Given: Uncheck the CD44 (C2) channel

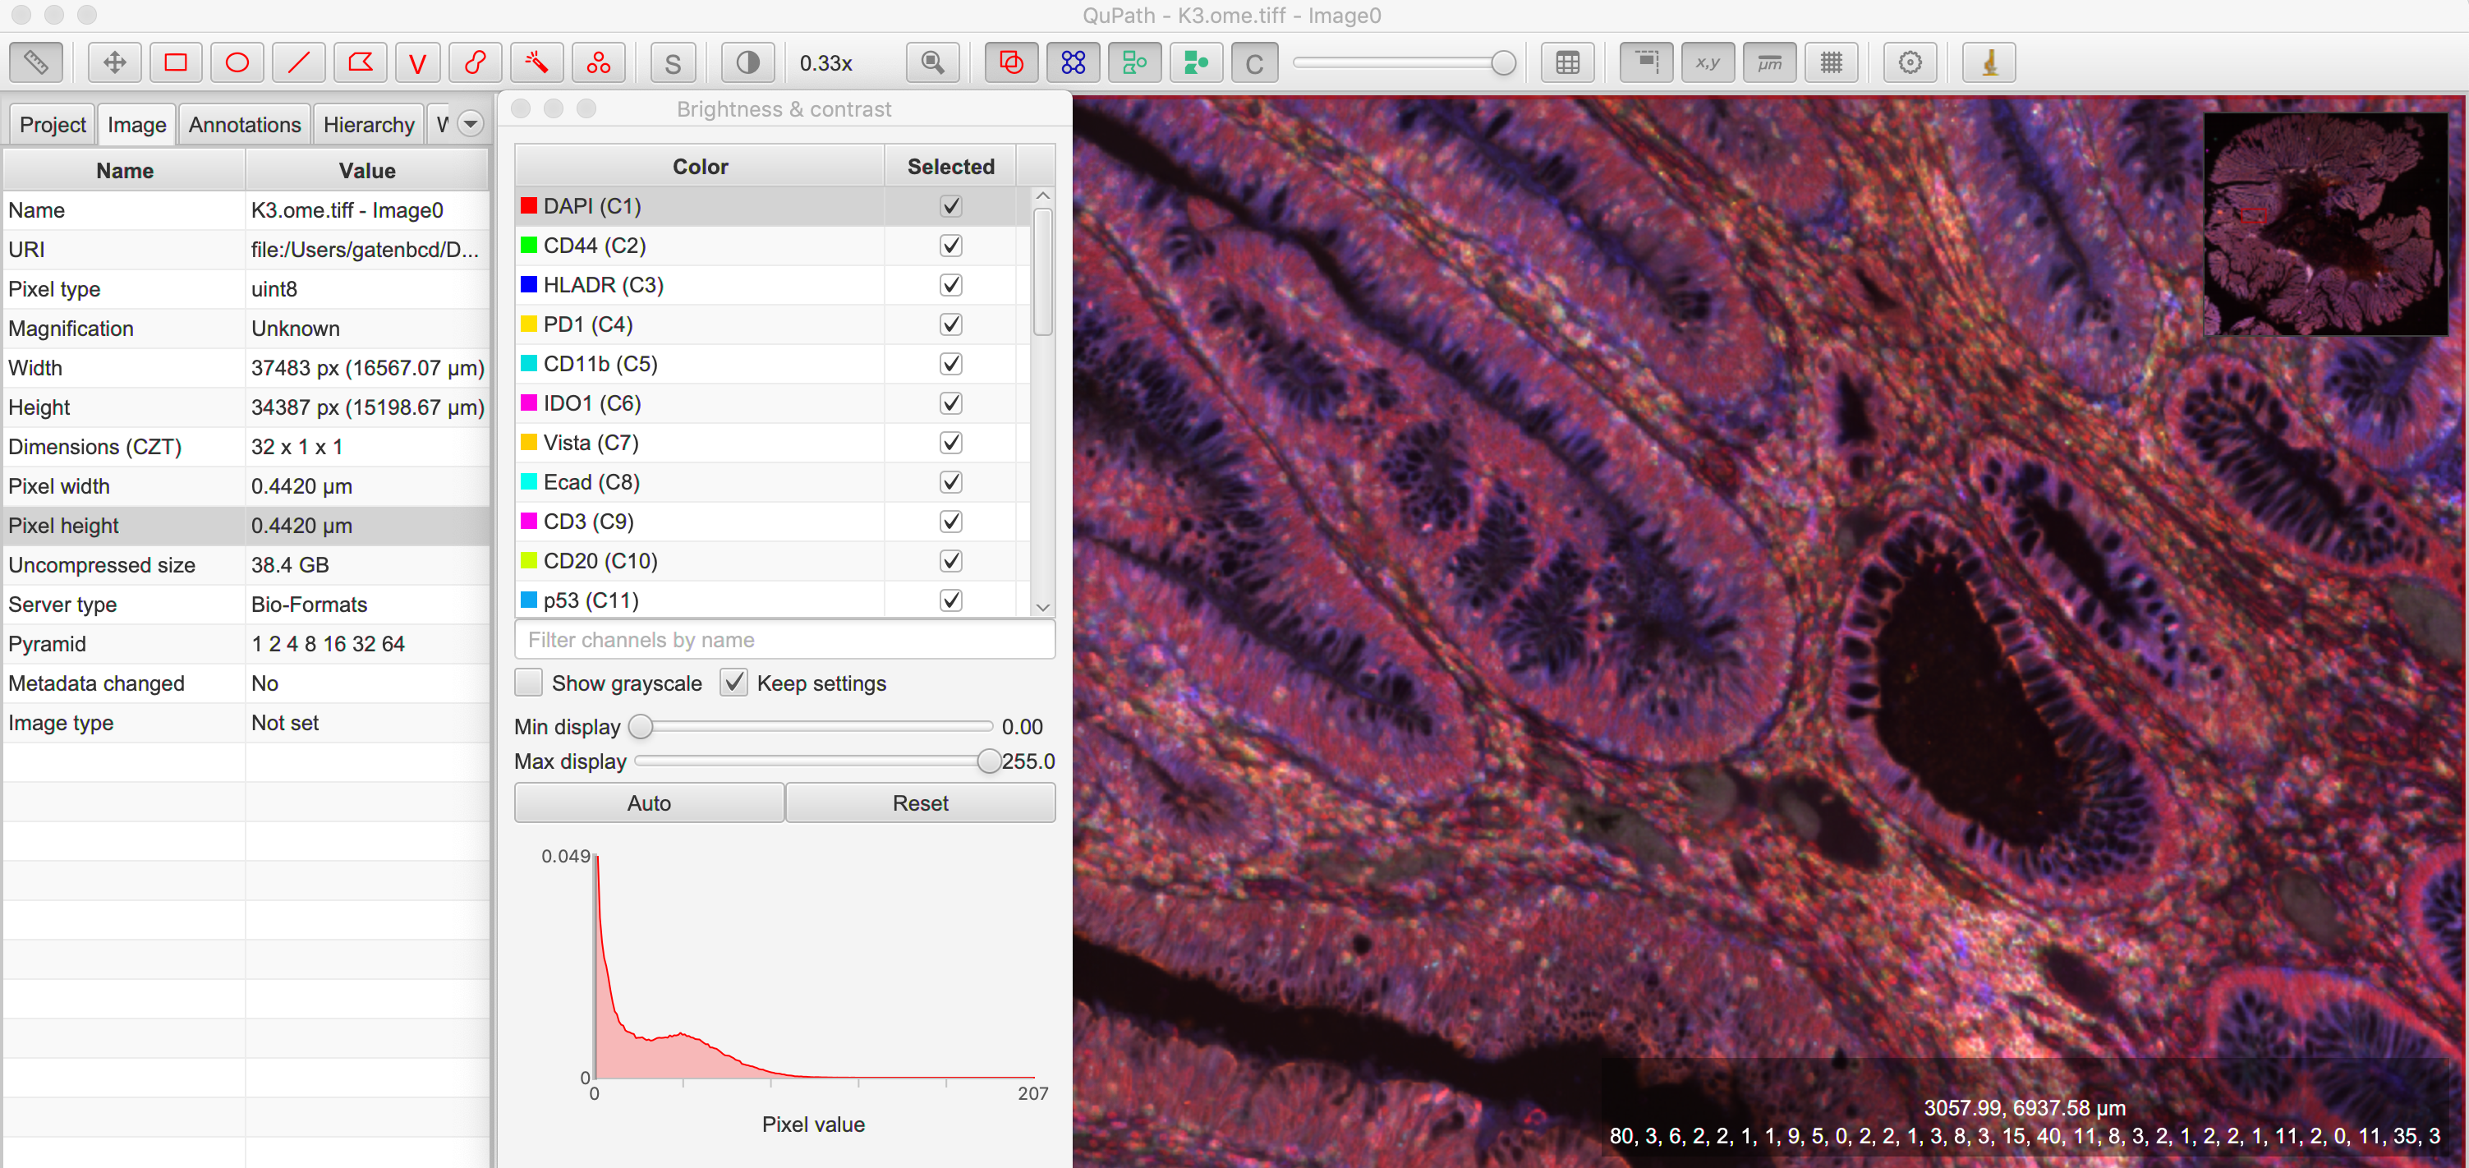Looking at the screenshot, I should tap(949, 246).
